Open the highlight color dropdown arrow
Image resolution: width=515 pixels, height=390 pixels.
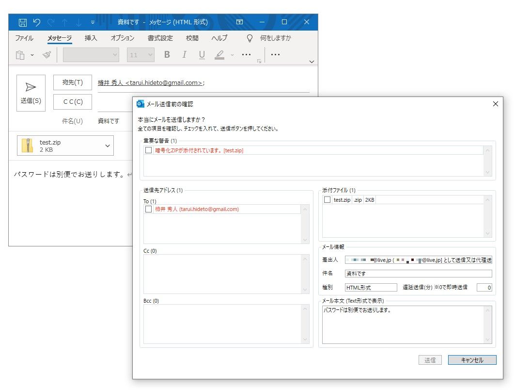tap(232, 55)
